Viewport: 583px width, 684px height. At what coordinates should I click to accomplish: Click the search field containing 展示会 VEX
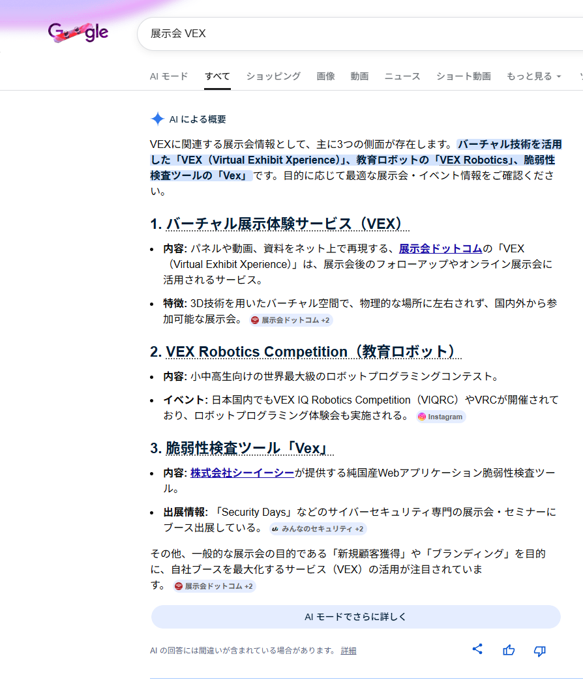pyautogui.click(x=360, y=34)
